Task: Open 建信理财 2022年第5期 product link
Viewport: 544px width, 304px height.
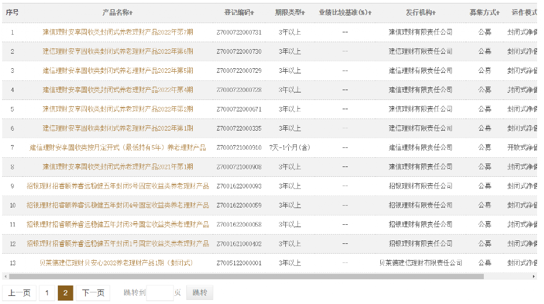Action: pyautogui.click(x=117, y=71)
